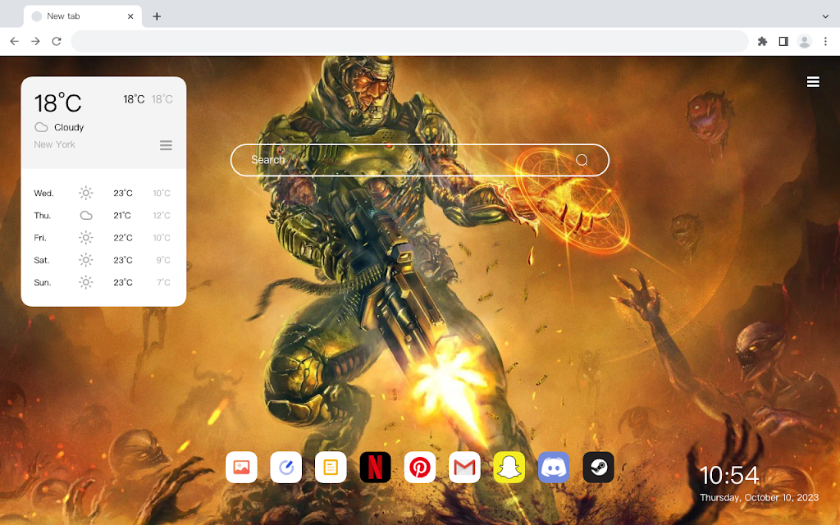Toggle the browser side panel icon

tap(783, 41)
